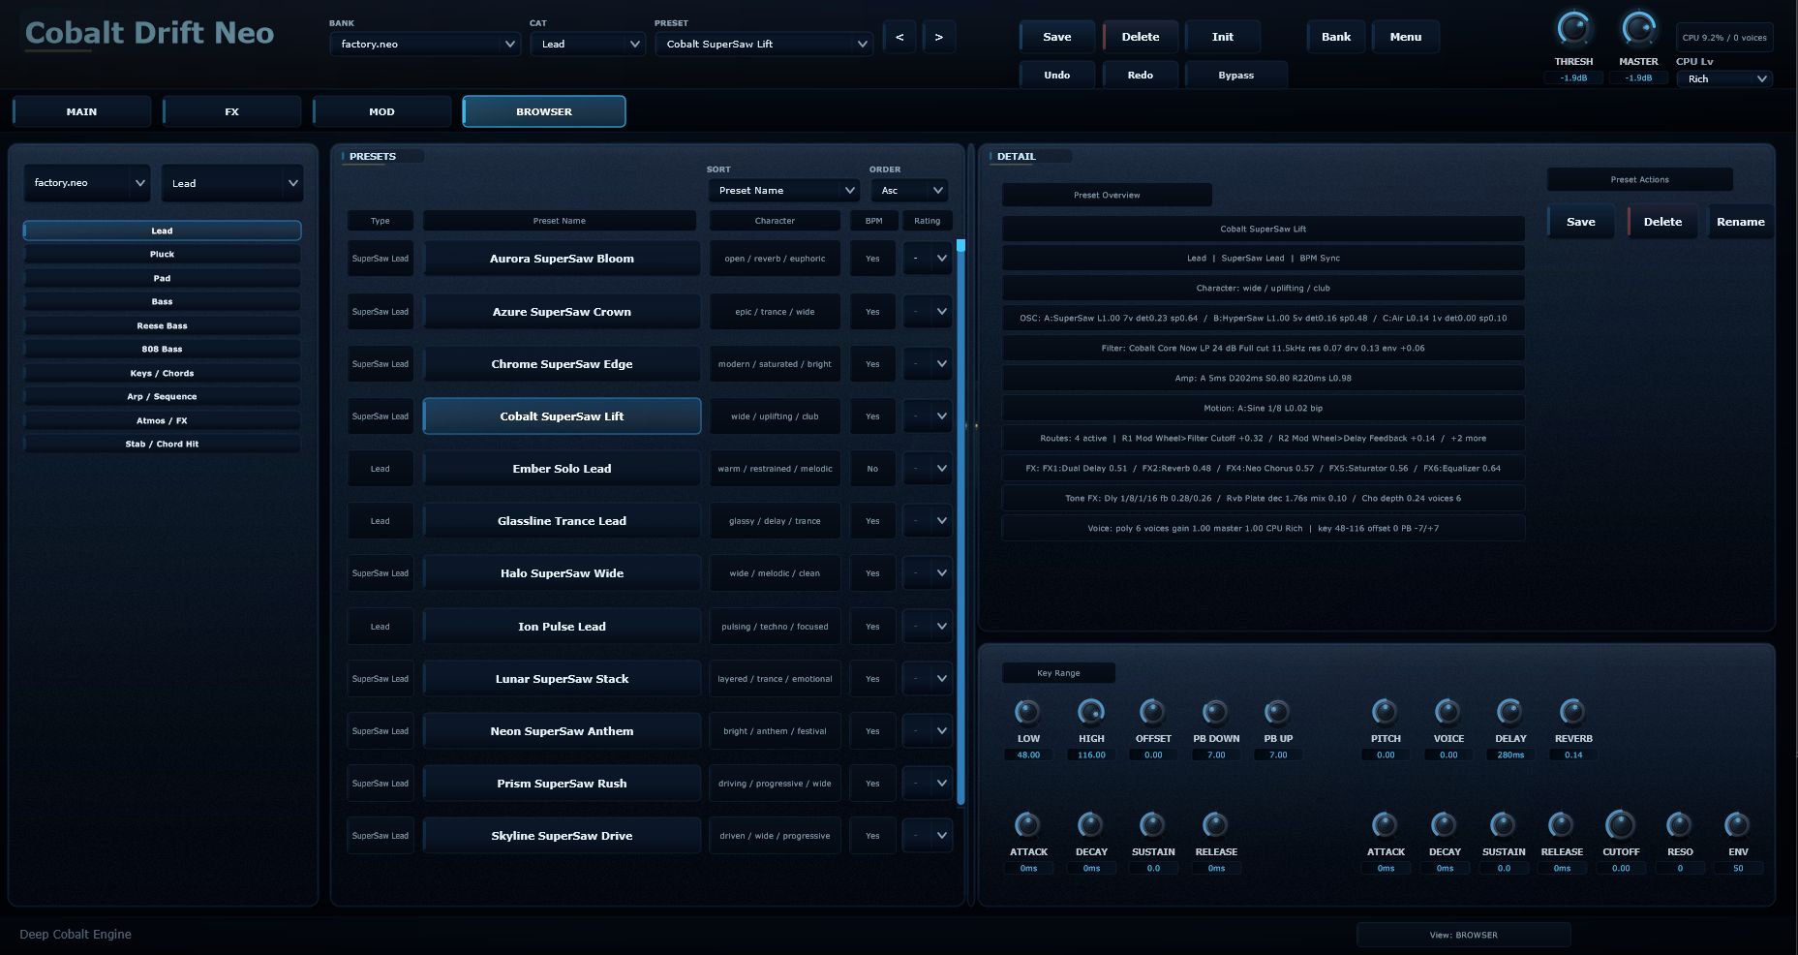
Task: Turn the DELAY knob
Action: (x=1510, y=712)
